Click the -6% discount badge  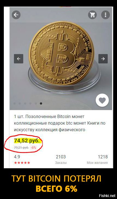(33, 148)
